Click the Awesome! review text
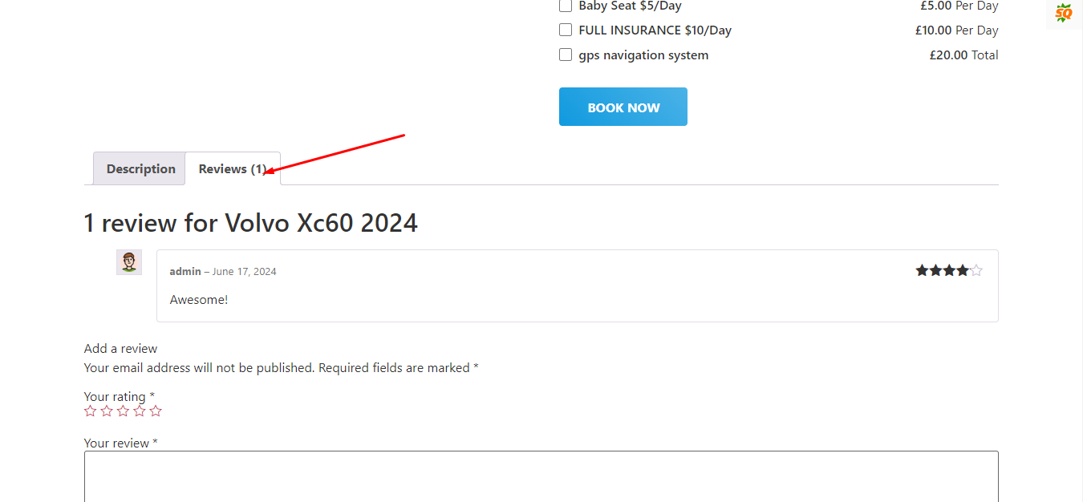 tap(199, 299)
